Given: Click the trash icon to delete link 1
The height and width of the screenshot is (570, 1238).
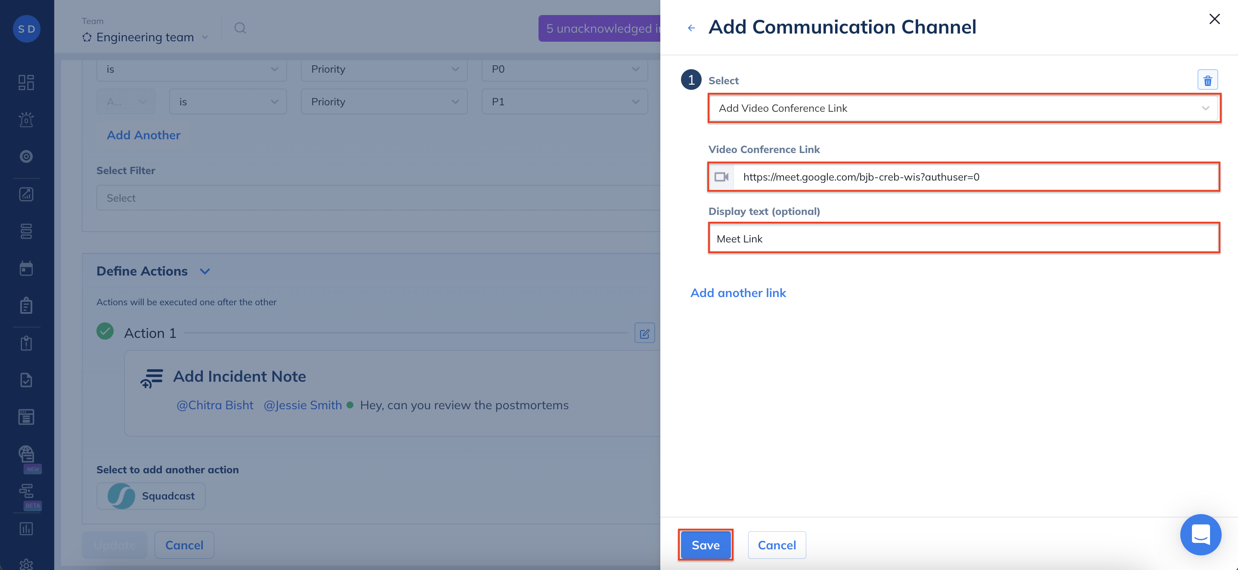Looking at the screenshot, I should click(x=1207, y=80).
